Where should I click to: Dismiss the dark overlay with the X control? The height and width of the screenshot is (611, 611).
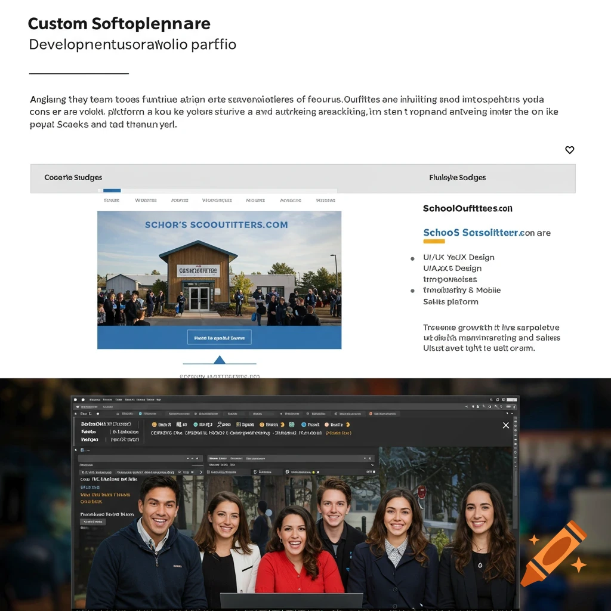click(506, 425)
